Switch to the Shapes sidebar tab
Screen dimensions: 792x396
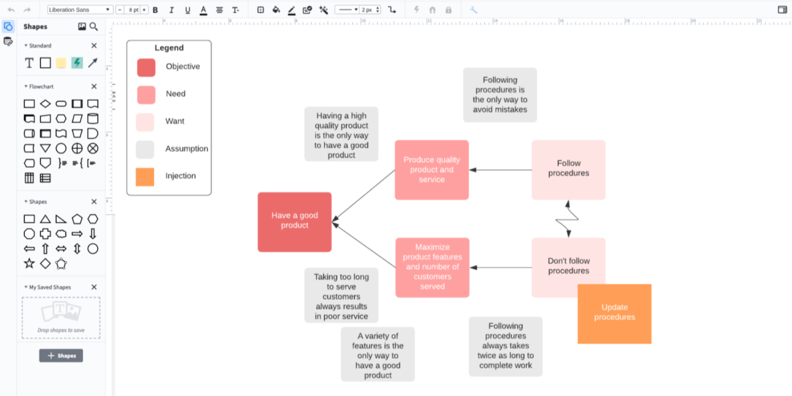[x=7, y=26]
